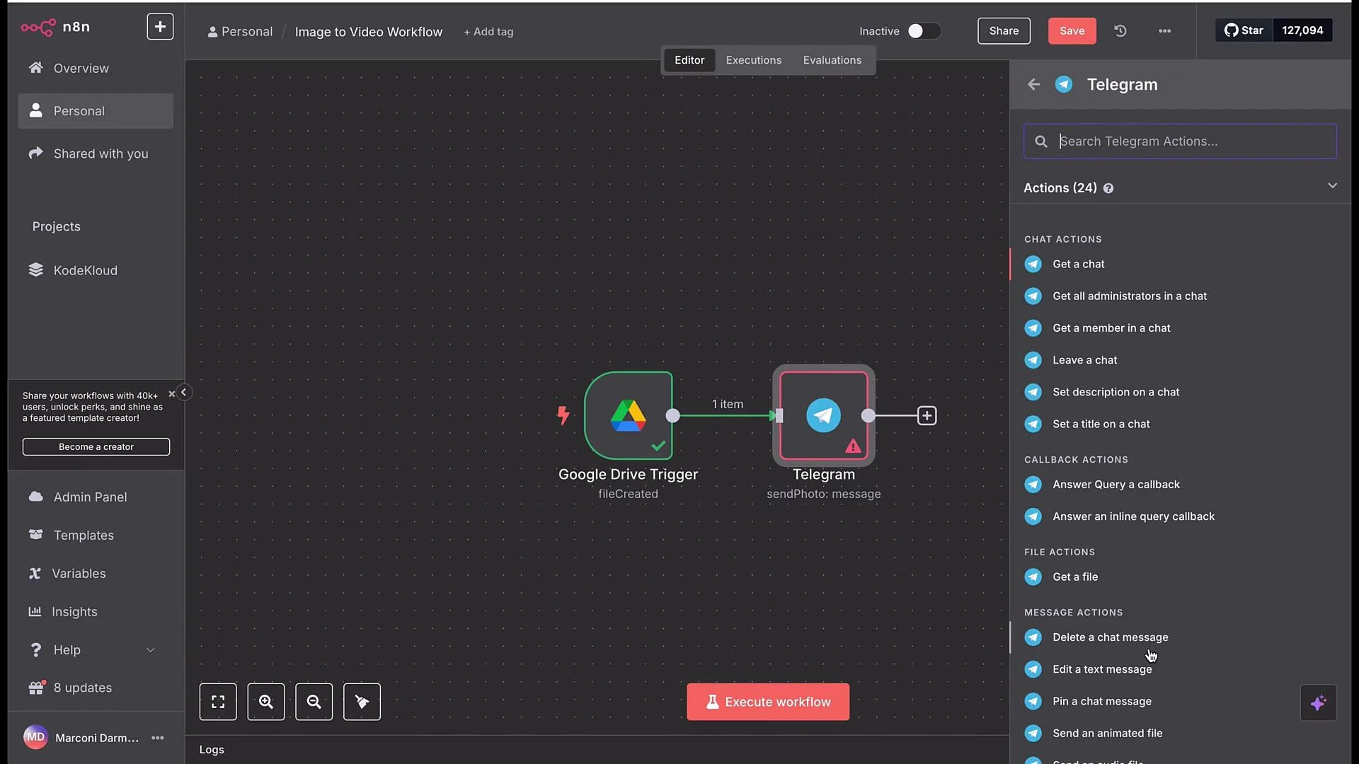
Task: Select Set description on a chat
Action: point(1180,392)
